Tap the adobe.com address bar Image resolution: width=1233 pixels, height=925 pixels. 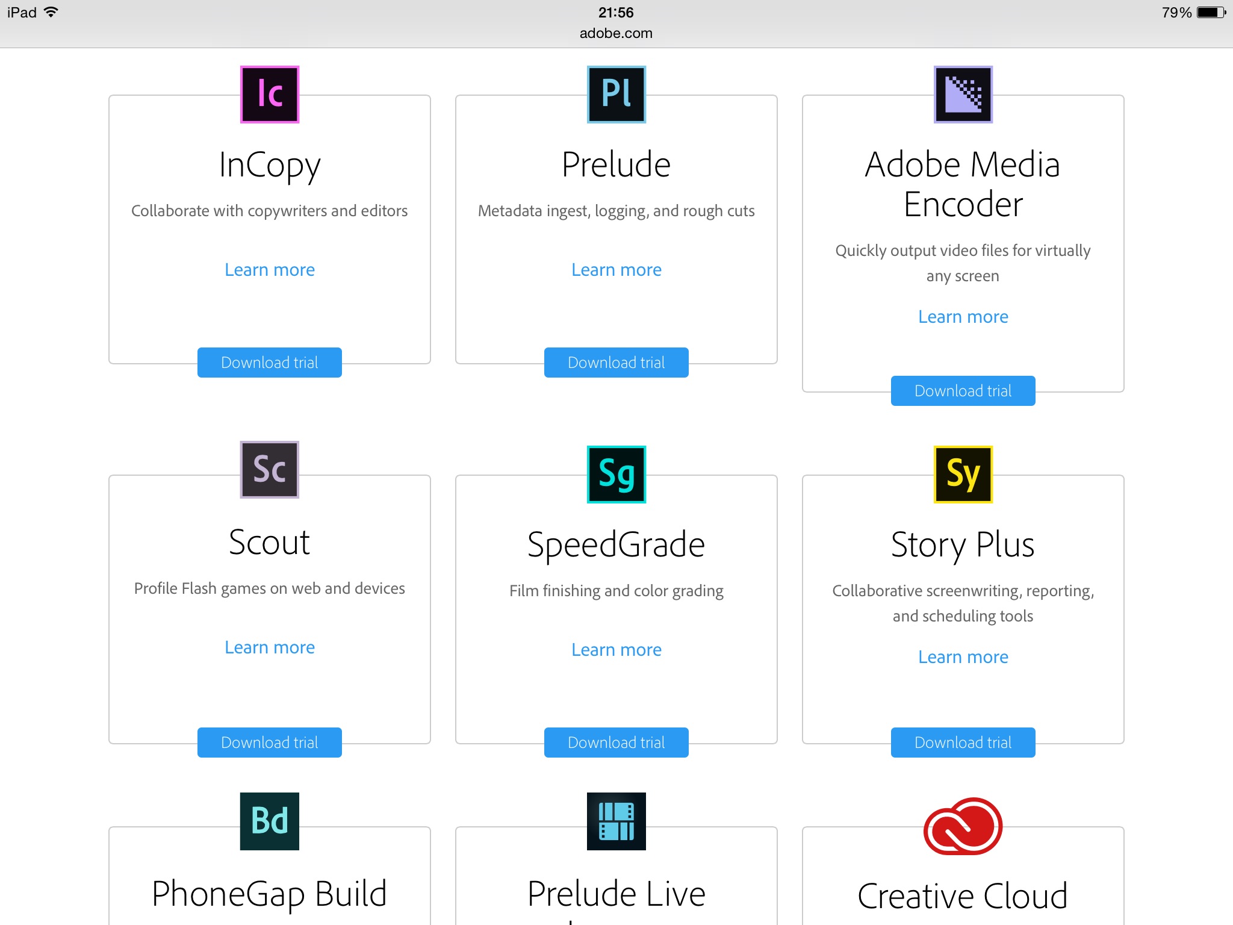[616, 33]
